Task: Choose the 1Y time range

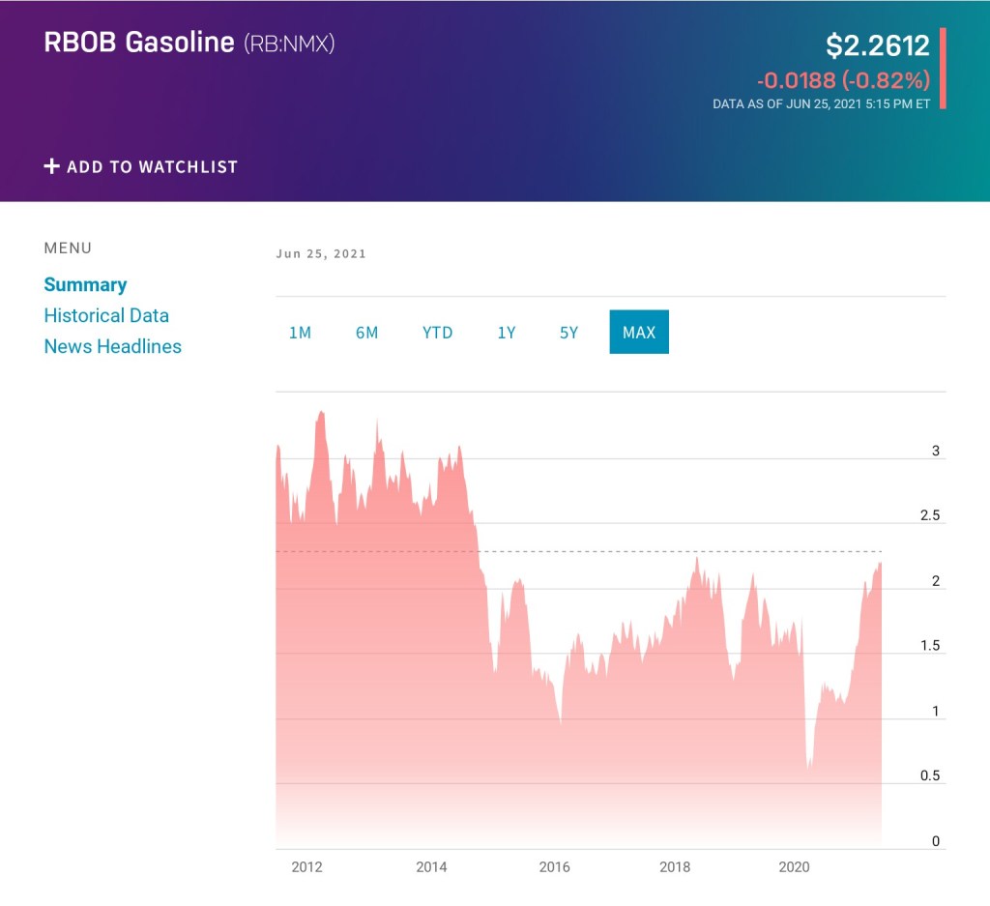Action: (507, 333)
